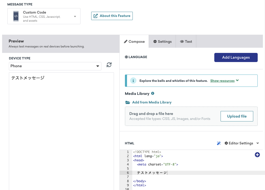
Task: Click the Add Languages button
Action: [236, 57]
